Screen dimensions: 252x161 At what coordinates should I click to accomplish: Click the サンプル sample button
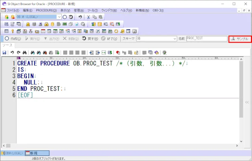240,39
